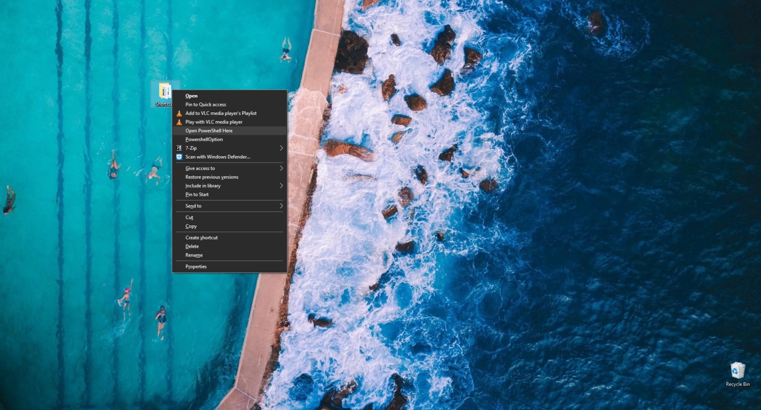Image resolution: width=761 pixels, height=410 pixels.
Task: Select Add to VLC media player's Playlist
Action: click(221, 113)
